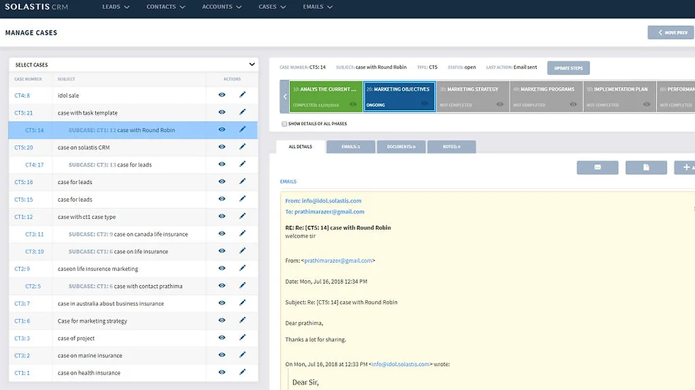The width and height of the screenshot is (695, 390).
Task: Edit CT5: 16 case for leads
Action: (243, 181)
